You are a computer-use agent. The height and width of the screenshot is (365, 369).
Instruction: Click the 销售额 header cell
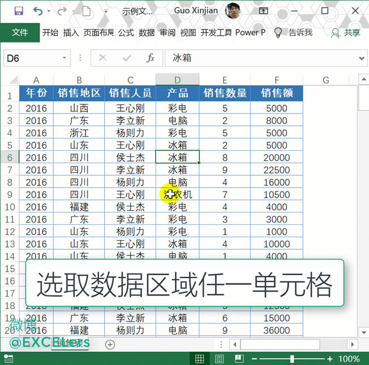click(277, 93)
